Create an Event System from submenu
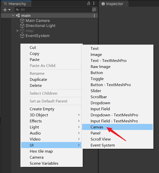The height and width of the screenshot is (173, 159). tap(117, 145)
